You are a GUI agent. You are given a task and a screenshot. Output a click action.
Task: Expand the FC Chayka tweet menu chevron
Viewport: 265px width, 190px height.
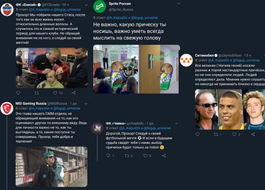tap(177, 124)
